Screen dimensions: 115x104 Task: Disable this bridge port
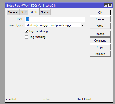[x=100, y=34]
